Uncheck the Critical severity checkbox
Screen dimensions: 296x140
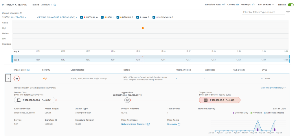point(82,17)
